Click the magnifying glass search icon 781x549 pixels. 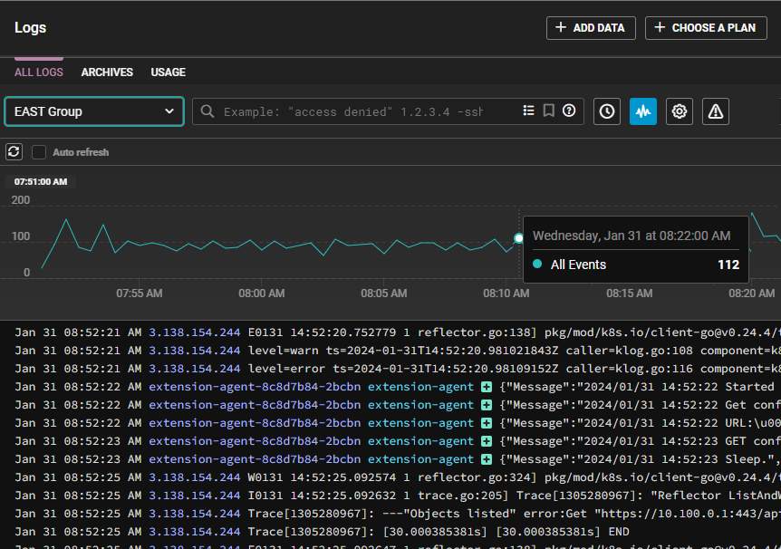(207, 111)
